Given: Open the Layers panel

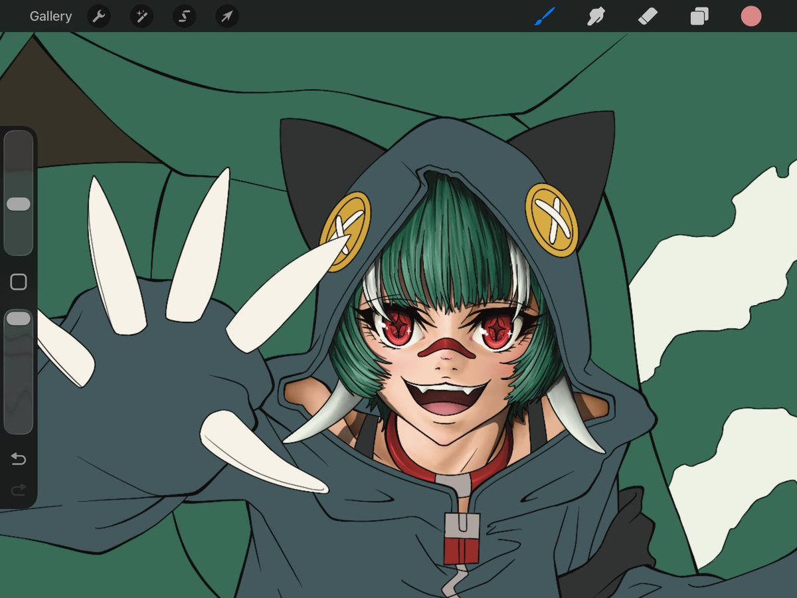Looking at the screenshot, I should coord(699,17).
